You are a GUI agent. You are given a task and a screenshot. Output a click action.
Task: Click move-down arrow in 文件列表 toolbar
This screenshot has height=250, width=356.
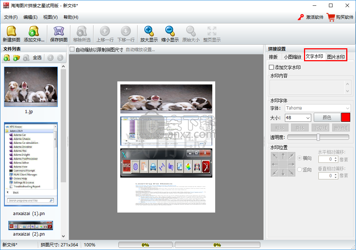click(60, 58)
